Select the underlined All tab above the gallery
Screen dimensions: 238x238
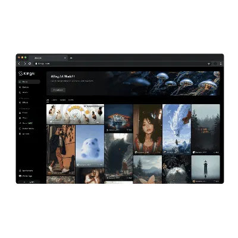(x=48, y=100)
